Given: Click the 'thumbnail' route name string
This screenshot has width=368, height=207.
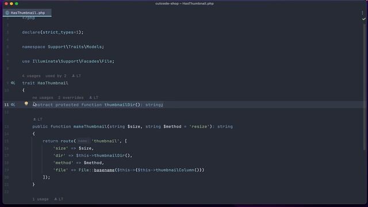Looking at the screenshot, I should [x=105, y=141].
